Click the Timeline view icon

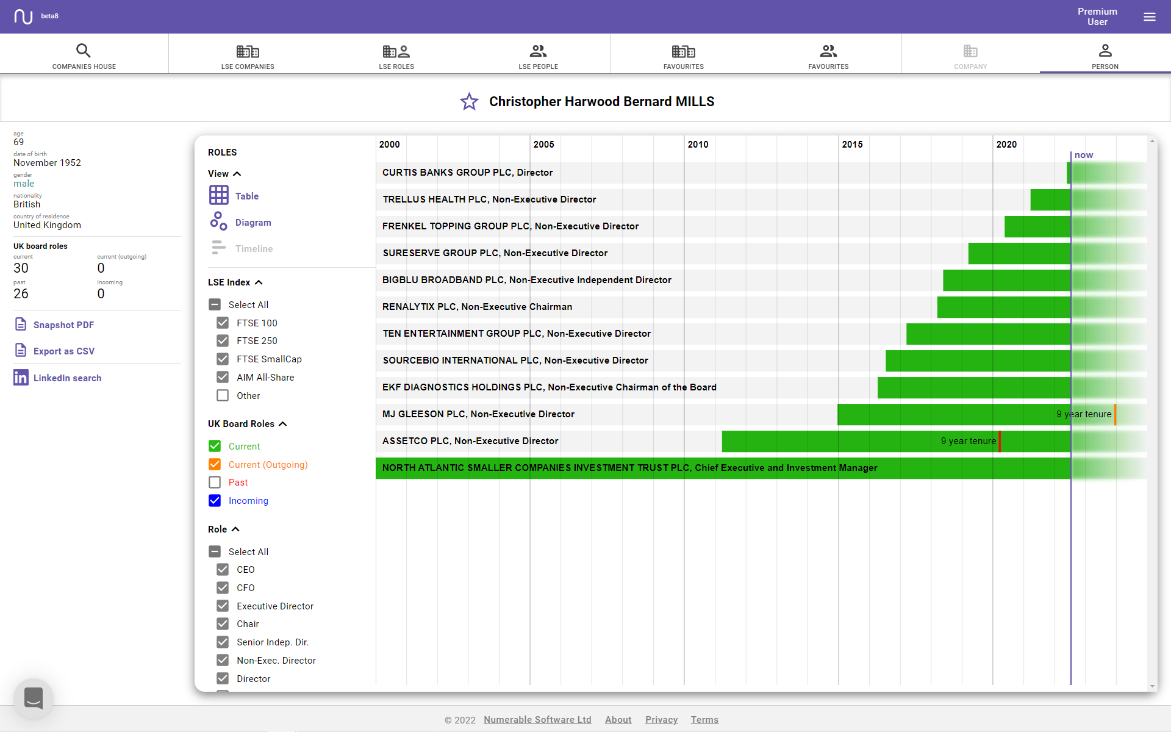pyautogui.click(x=218, y=248)
